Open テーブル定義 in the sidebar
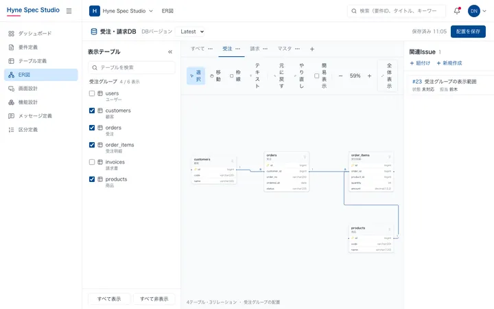Screen dimensions: 494x309 [41, 61]
